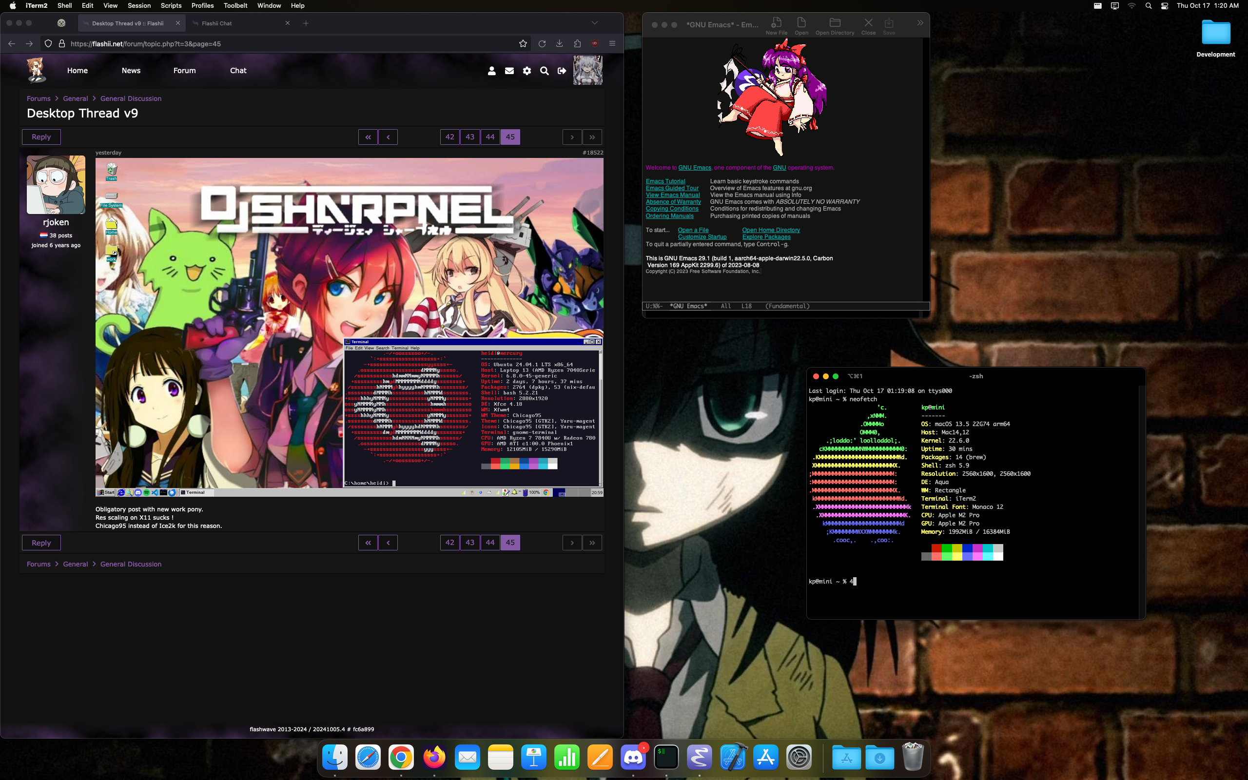Click the Flashii site logo mascot
This screenshot has height=780, width=1248.
pyautogui.click(x=36, y=70)
